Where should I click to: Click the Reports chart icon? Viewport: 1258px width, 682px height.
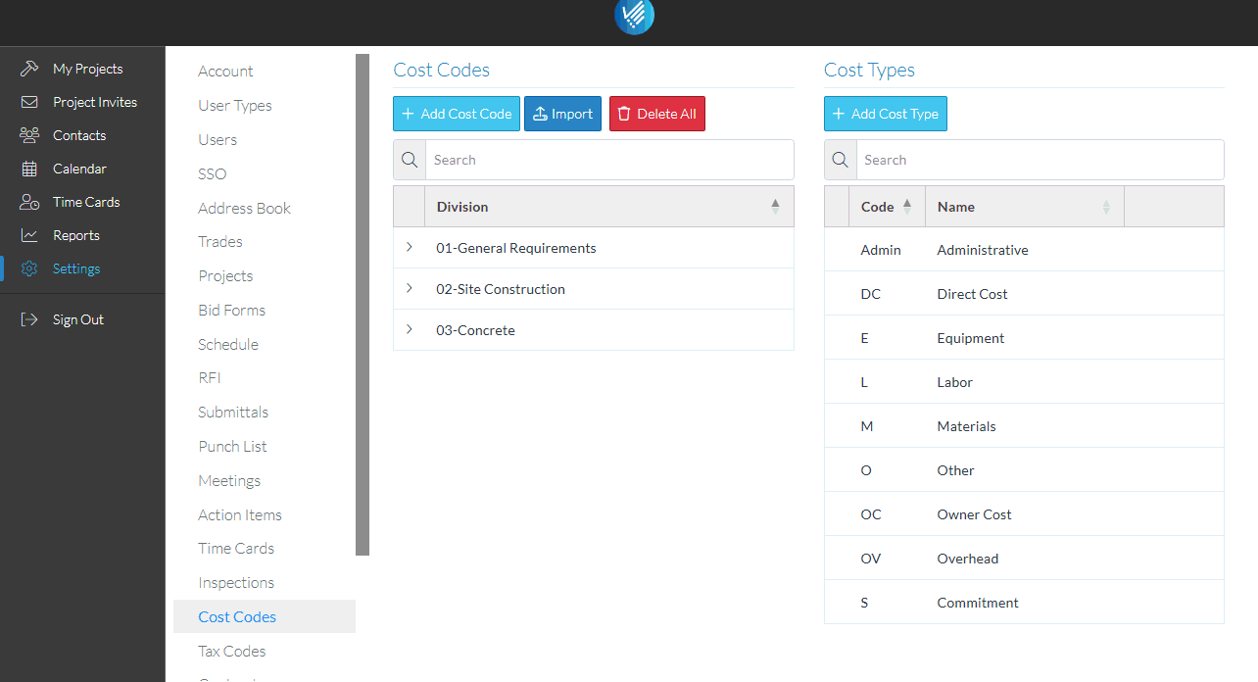[29, 235]
